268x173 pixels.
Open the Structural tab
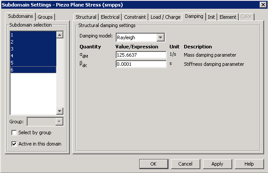pyautogui.click(x=86, y=17)
